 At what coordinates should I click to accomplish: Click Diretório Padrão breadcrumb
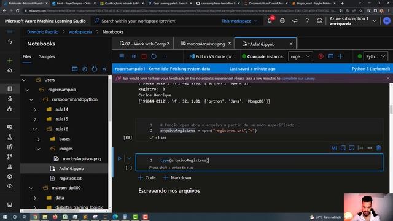[x=43, y=32]
